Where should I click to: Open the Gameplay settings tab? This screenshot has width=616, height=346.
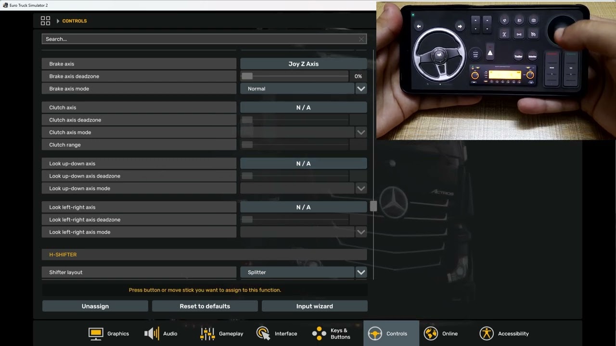click(x=221, y=334)
